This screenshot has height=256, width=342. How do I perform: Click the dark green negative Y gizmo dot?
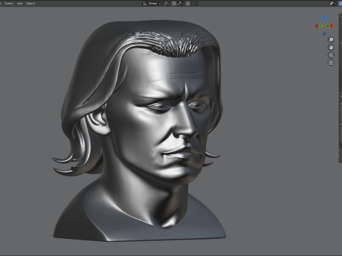(x=328, y=26)
